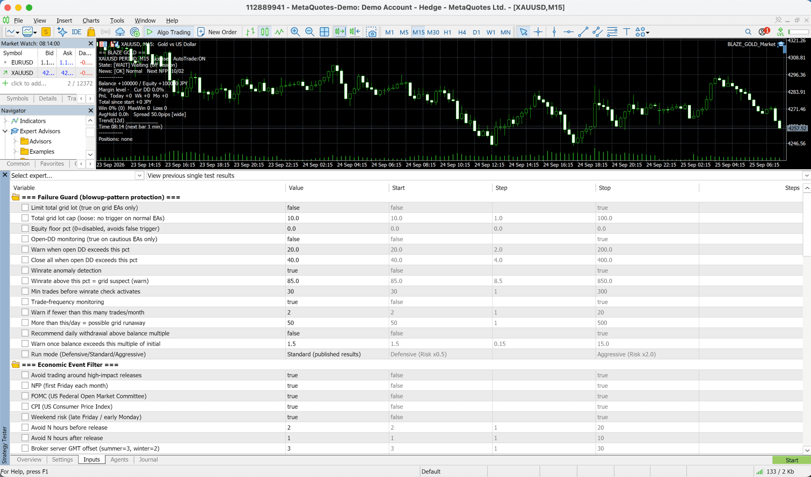Draw a horizontal line on chart
The height and width of the screenshot is (477, 811).
click(569, 32)
